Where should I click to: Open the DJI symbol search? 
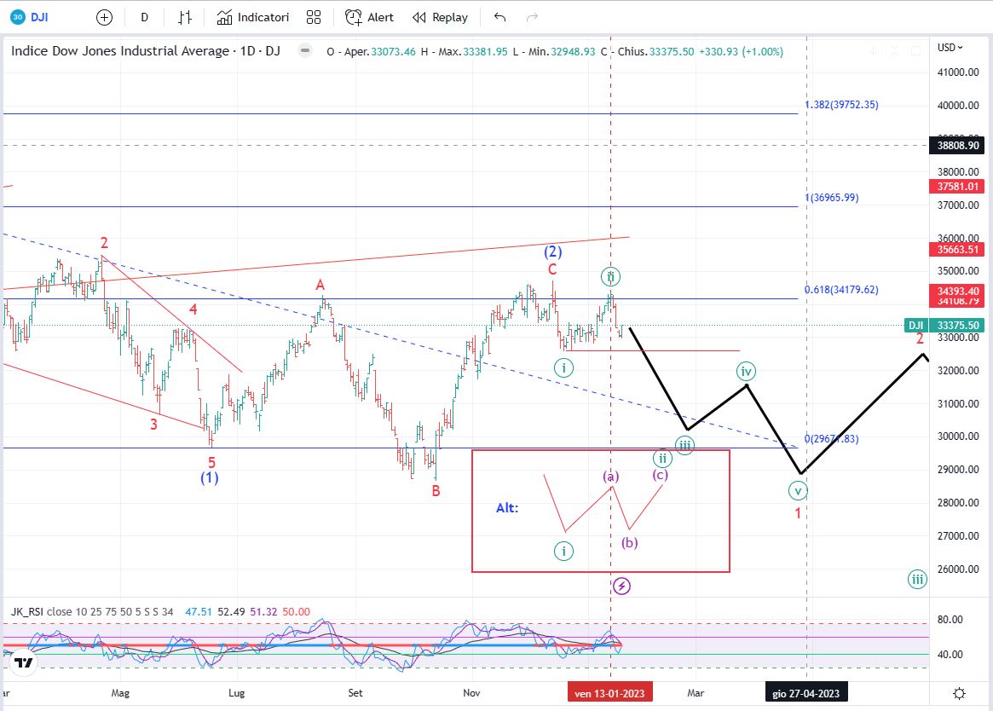[30, 17]
